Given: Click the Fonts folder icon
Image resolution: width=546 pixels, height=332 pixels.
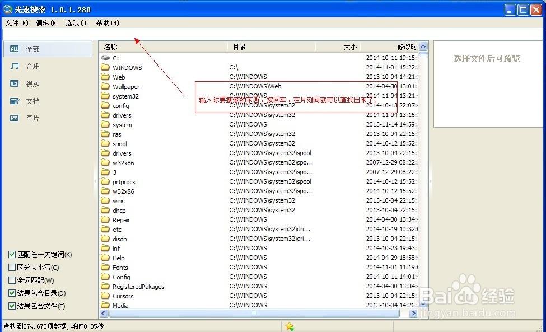Looking at the screenshot, I should click(x=105, y=267).
